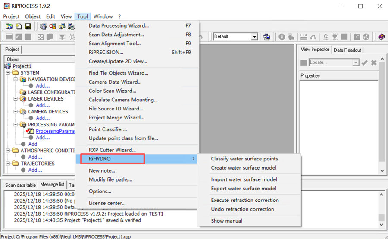Viewport: 388px width, 239px height.
Task: Click the purple help book icon
Action: pyautogui.click(x=382, y=37)
